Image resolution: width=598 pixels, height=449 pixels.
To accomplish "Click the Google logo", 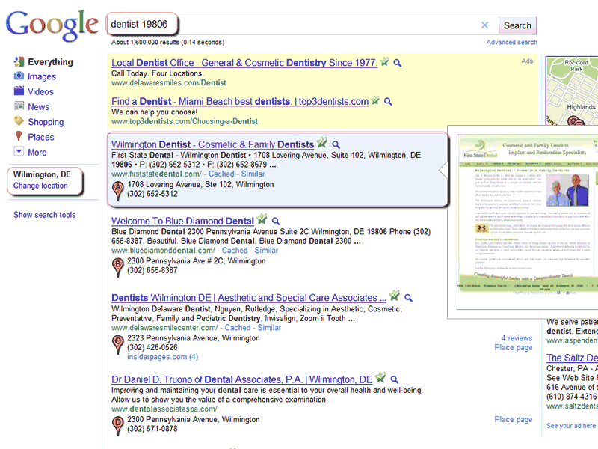I will (52, 25).
